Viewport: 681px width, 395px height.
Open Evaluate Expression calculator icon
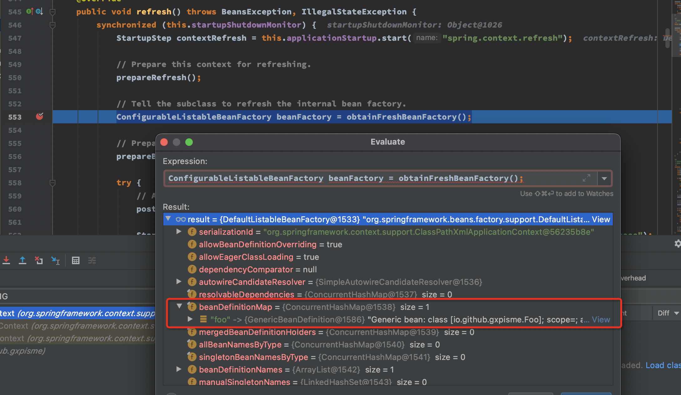pyautogui.click(x=76, y=260)
